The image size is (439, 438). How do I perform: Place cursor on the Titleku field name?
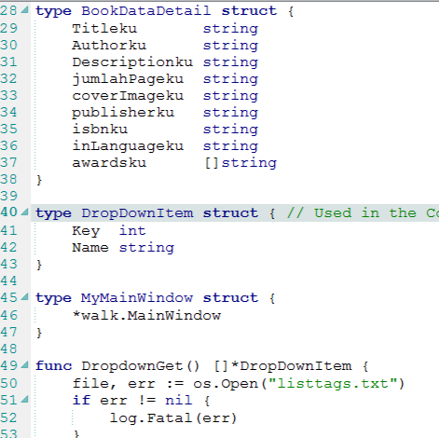[104, 29]
